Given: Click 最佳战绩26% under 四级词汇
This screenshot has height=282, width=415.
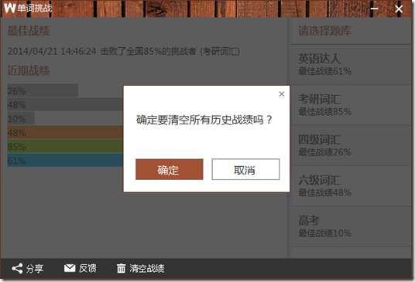Looking at the screenshot, I should pyautogui.click(x=324, y=152).
